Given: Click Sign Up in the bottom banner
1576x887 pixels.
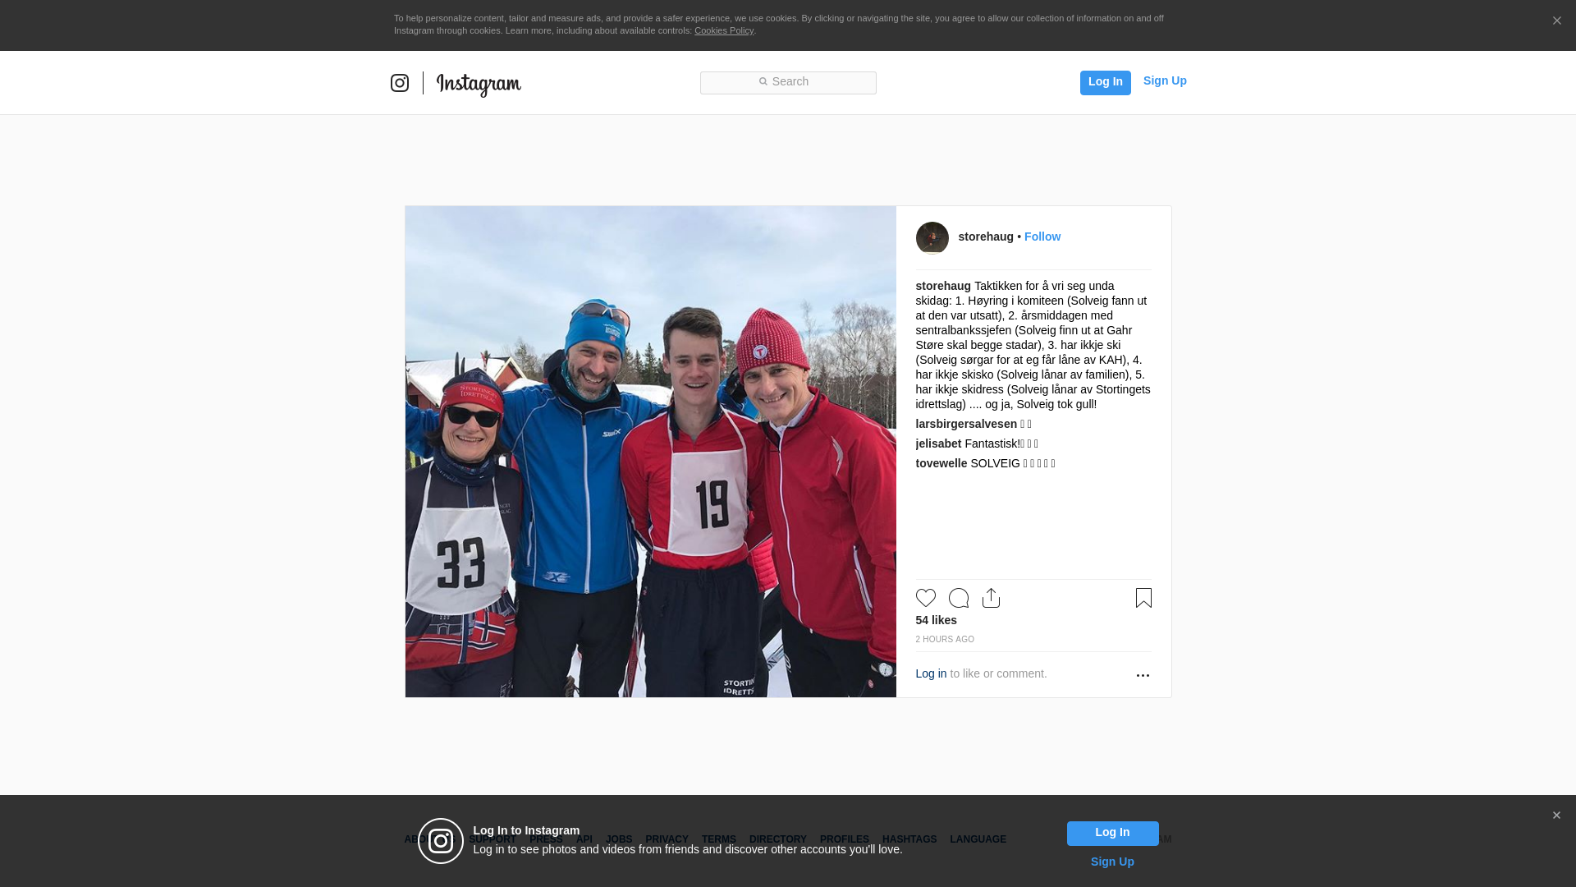Looking at the screenshot, I should point(1112,862).
